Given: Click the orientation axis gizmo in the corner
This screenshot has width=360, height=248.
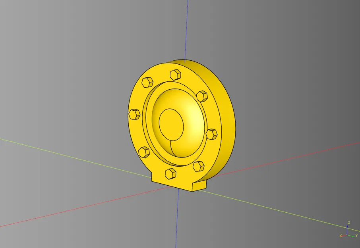Looking at the screenshot, I should (x=348, y=230).
